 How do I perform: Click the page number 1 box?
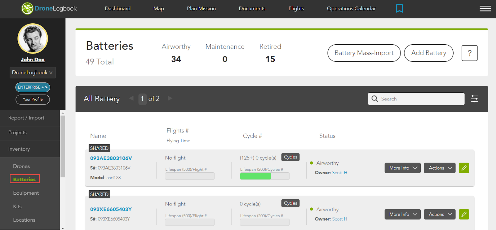[x=142, y=99]
